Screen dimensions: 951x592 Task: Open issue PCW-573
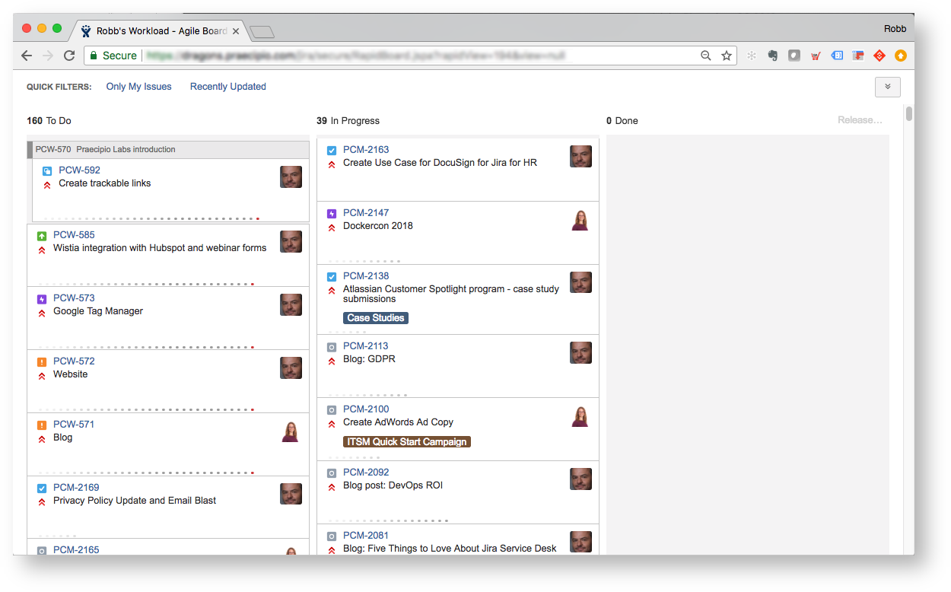click(x=74, y=298)
